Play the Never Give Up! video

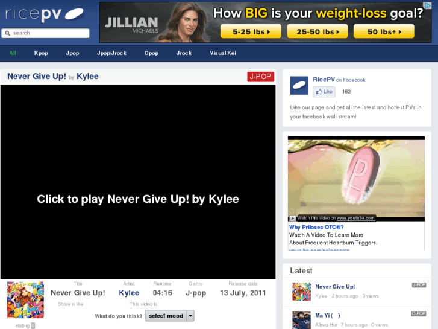[138, 182]
